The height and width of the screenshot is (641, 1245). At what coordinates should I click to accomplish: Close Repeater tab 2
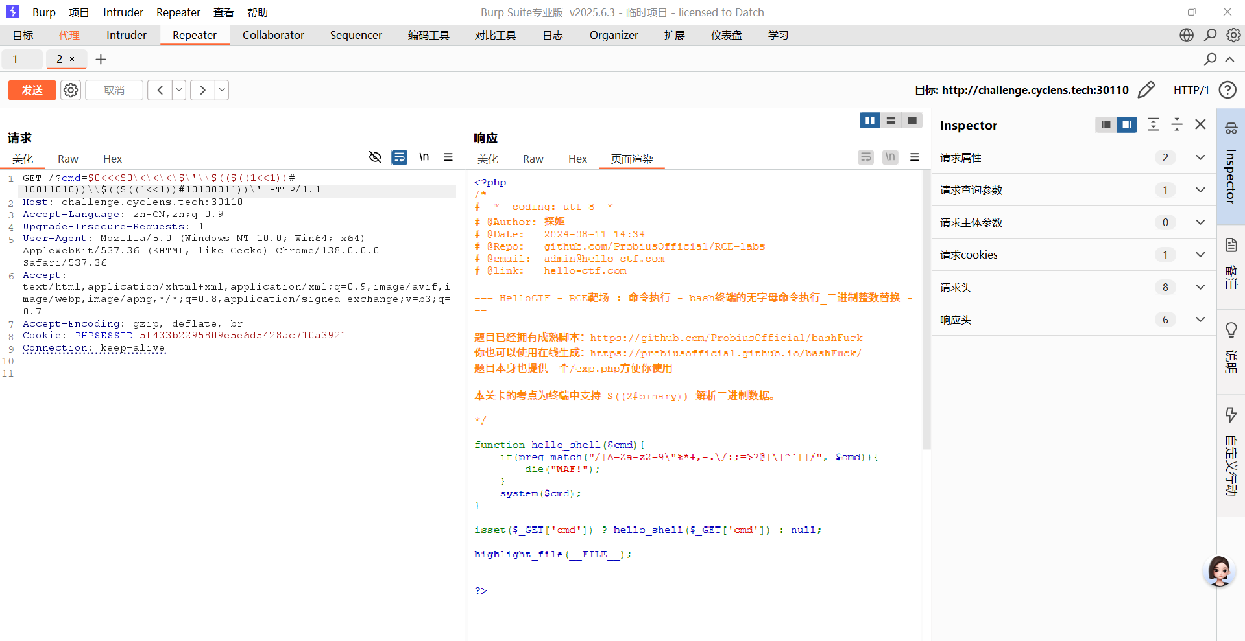point(72,59)
